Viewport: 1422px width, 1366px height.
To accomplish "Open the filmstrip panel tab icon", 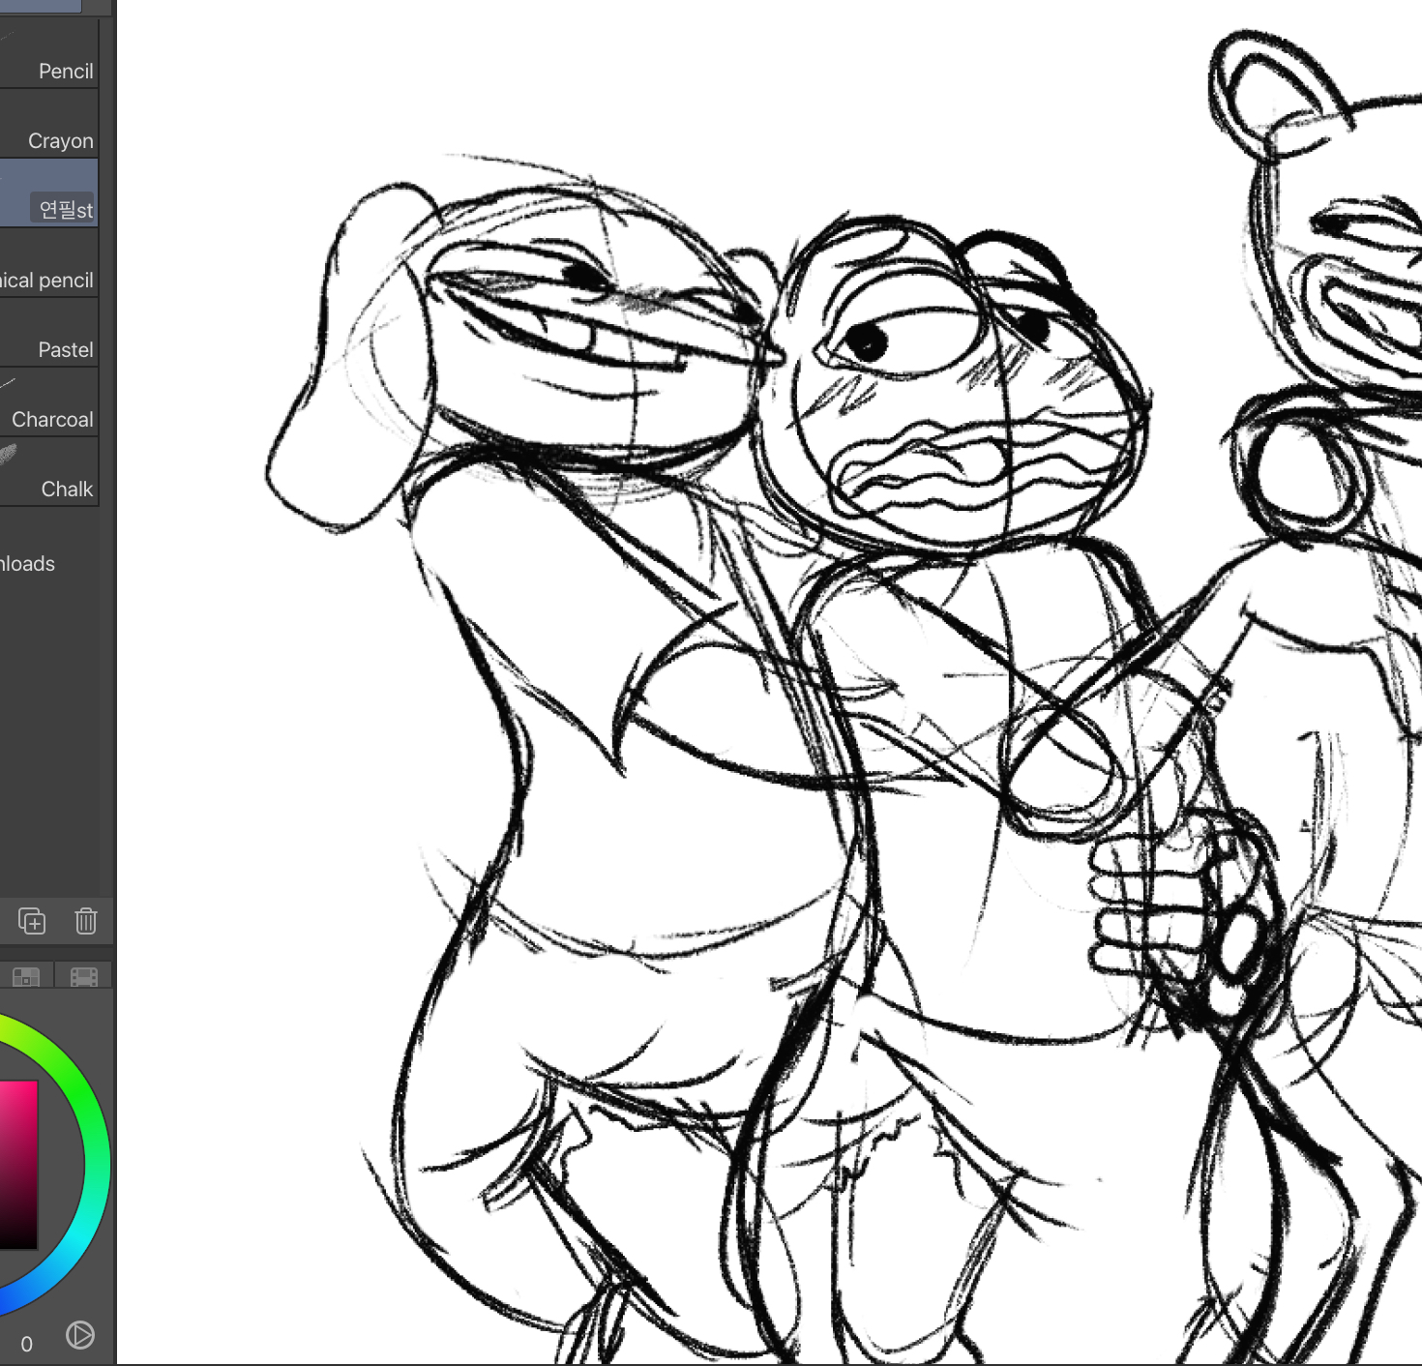I will point(84,976).
